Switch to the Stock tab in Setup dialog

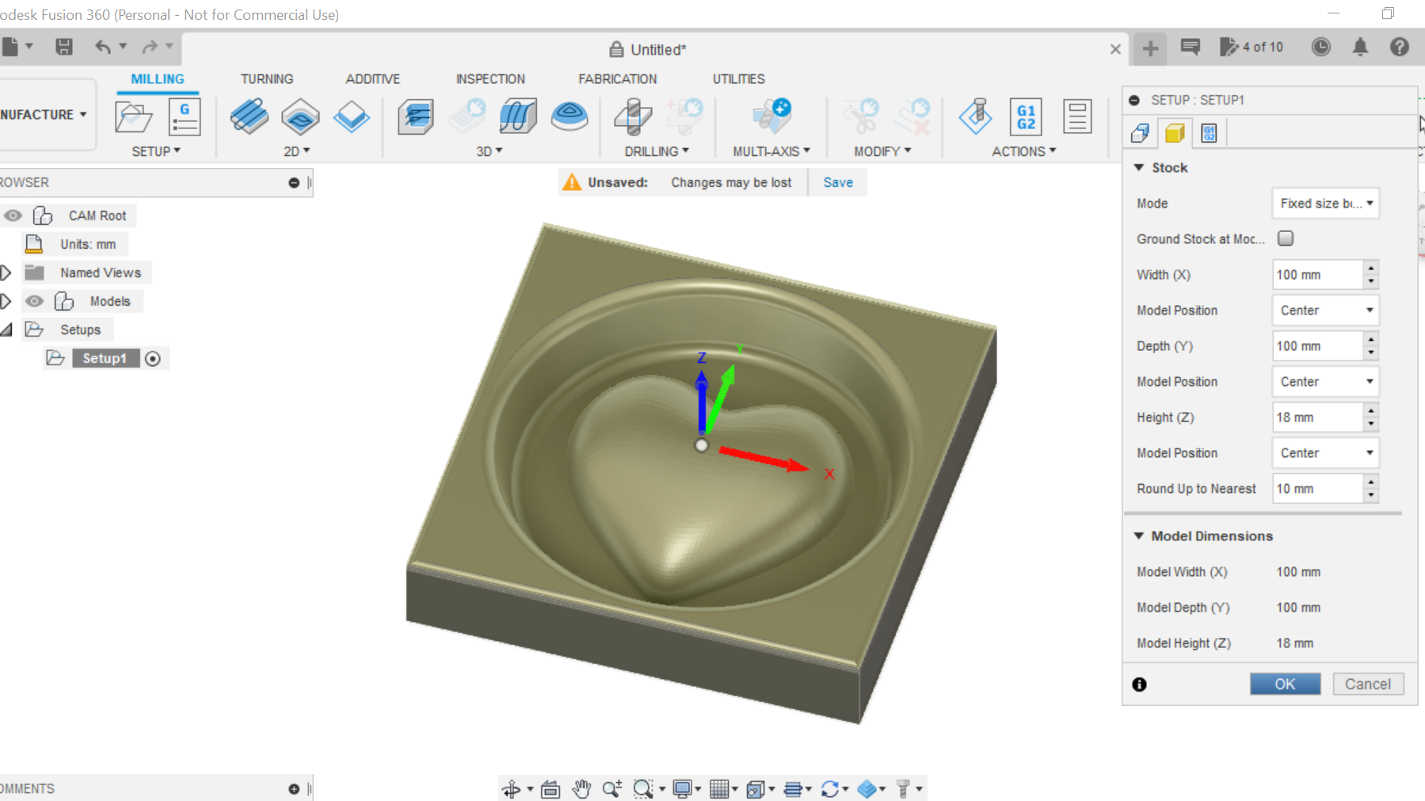(x=1175, y=132)
